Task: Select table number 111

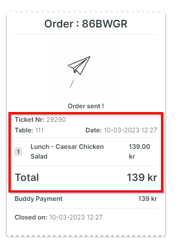Action: pyautogui.click(x=39, y=130)
